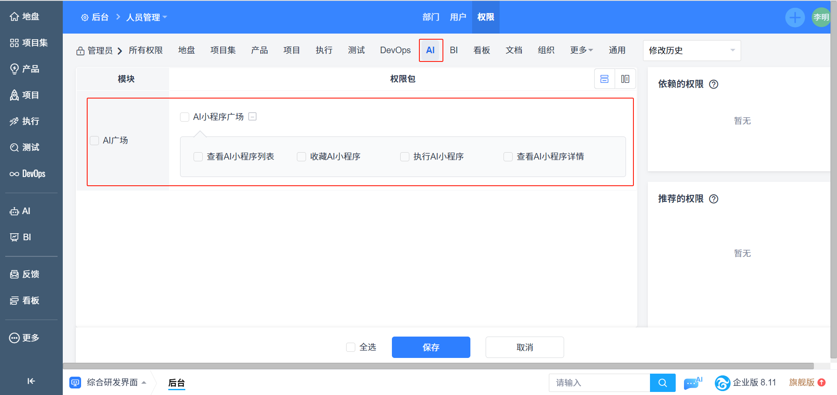Viewport: 837px width, 395px height.
Task: Switch to the BI permissions tab
Action: click(453, 50)
